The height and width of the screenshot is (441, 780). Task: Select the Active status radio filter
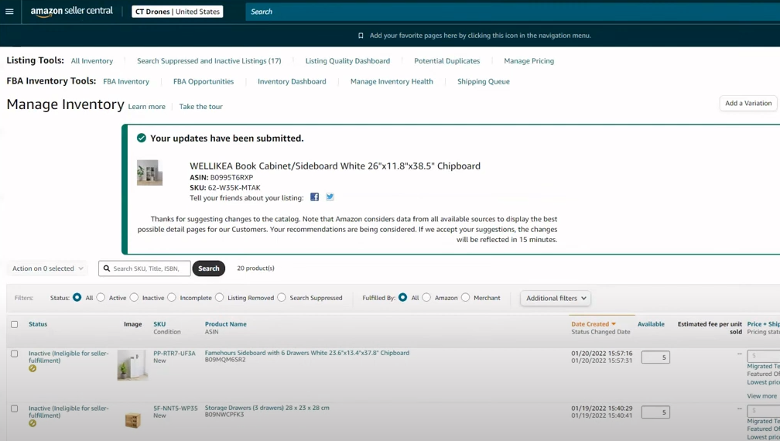101,298
